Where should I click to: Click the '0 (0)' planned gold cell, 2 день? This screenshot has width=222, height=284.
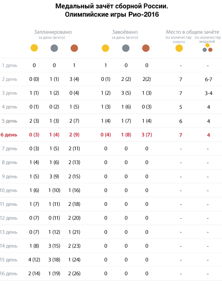[34, 79]
